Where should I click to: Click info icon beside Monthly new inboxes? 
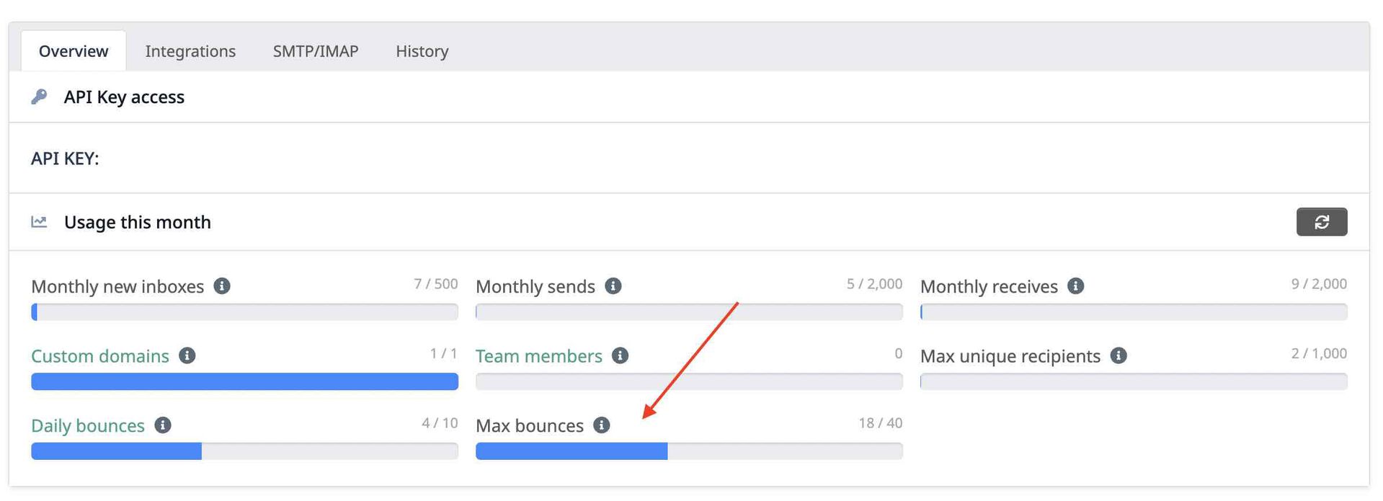222,286
